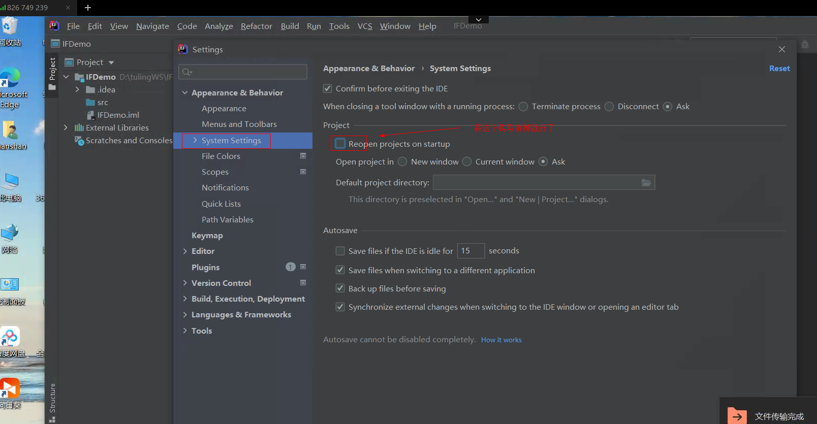Click the Default project directory field

(544, 183)
